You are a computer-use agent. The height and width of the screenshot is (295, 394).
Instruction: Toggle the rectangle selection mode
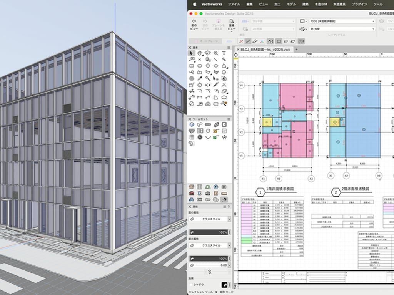coord(279,41)
